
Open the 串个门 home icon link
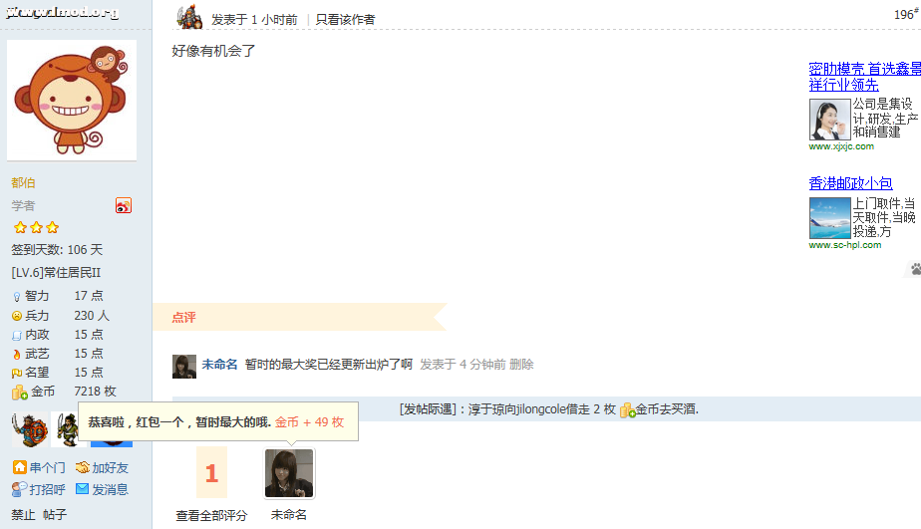tap(19, 467)
